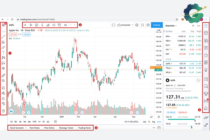Click the blue Publish button
The height and width of the screenshot is (140, 210).
[157, 25]
